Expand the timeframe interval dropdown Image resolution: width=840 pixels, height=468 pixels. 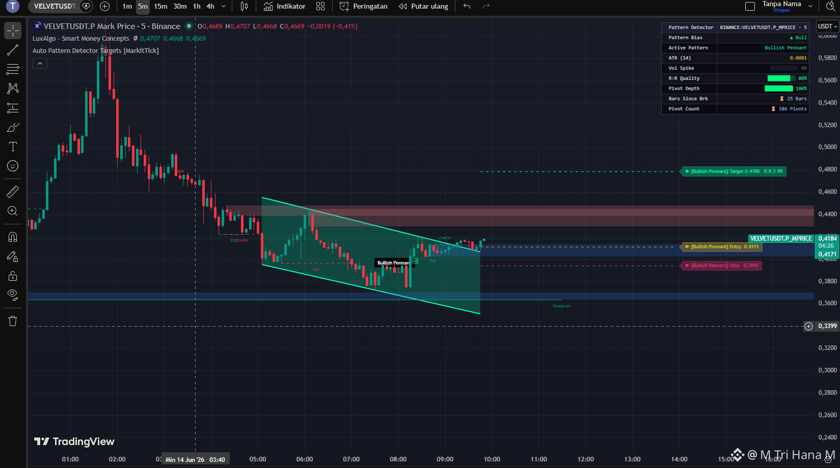coord(224,6)
